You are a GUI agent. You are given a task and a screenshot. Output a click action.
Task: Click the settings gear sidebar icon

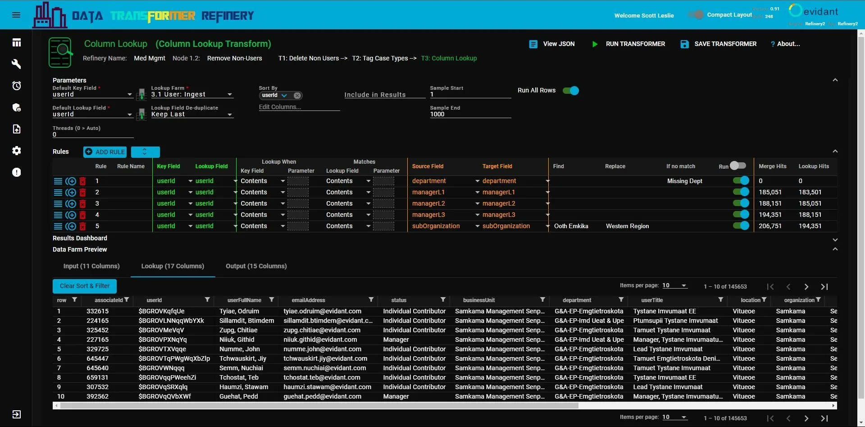[x=17, y=151]
